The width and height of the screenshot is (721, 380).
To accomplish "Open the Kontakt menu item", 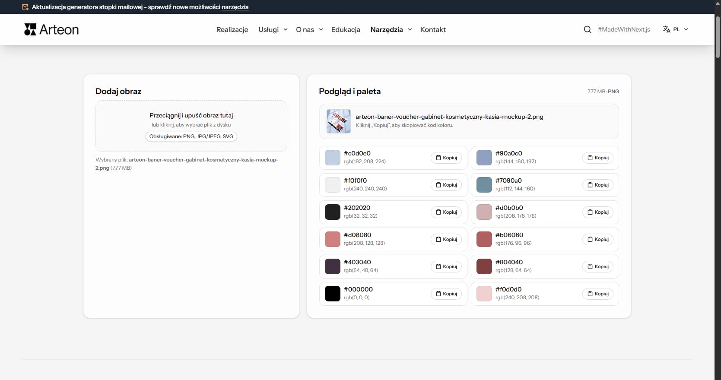I will click(433, 29).
